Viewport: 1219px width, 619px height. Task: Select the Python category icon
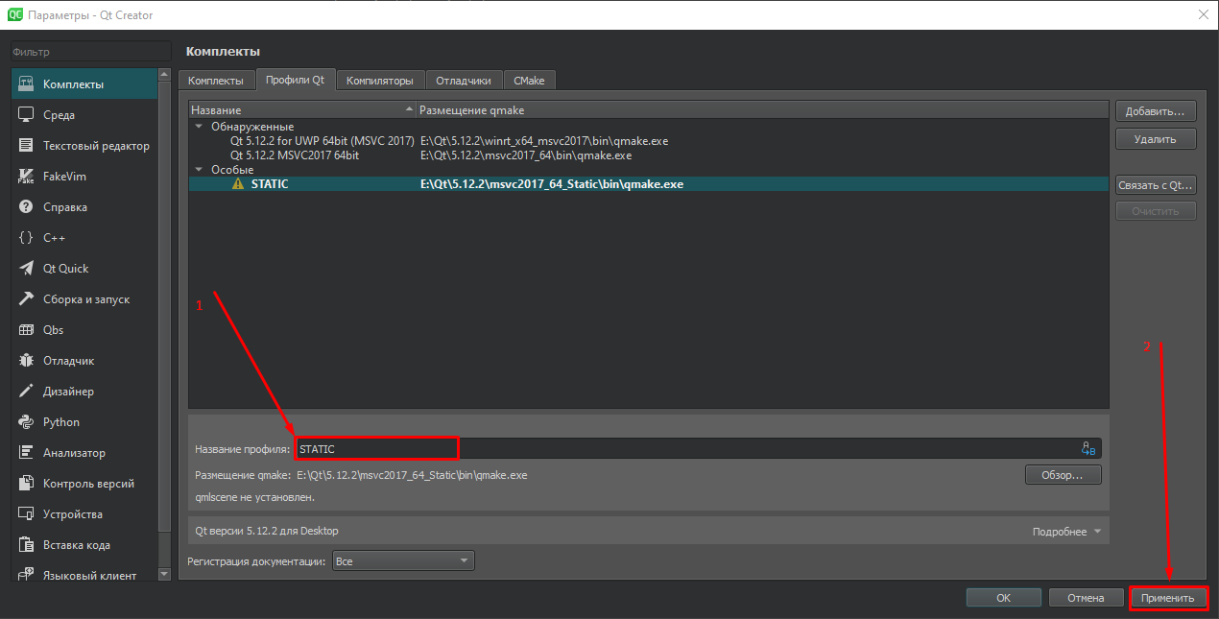click(x=27, y=422)
